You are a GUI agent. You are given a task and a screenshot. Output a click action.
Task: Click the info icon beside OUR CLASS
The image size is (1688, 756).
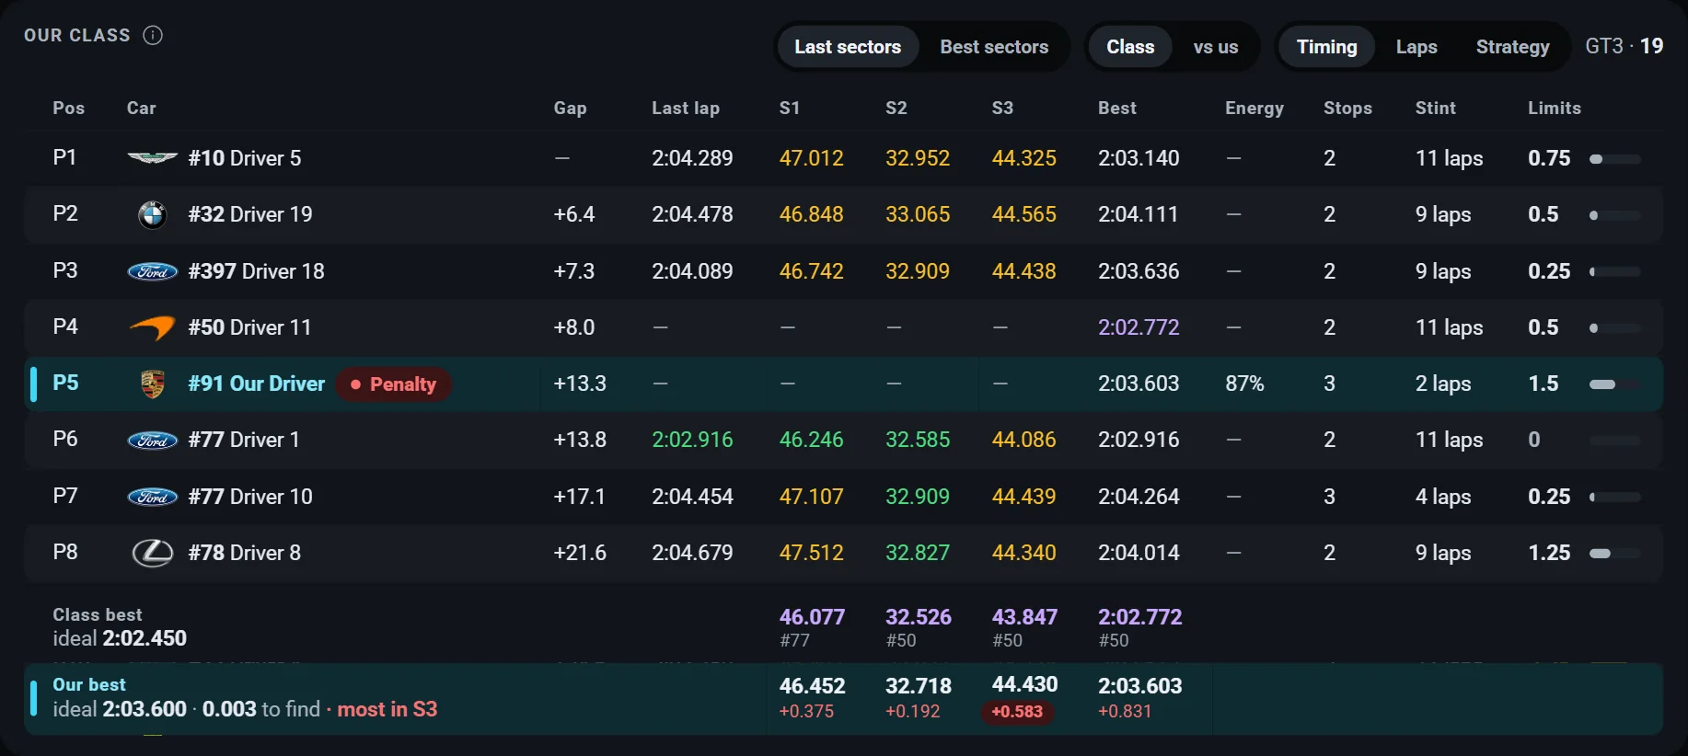coord(153,35)
